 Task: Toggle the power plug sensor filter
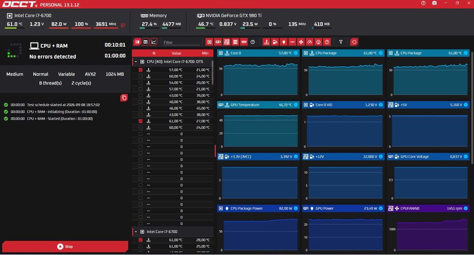click(x=283, y=42)
